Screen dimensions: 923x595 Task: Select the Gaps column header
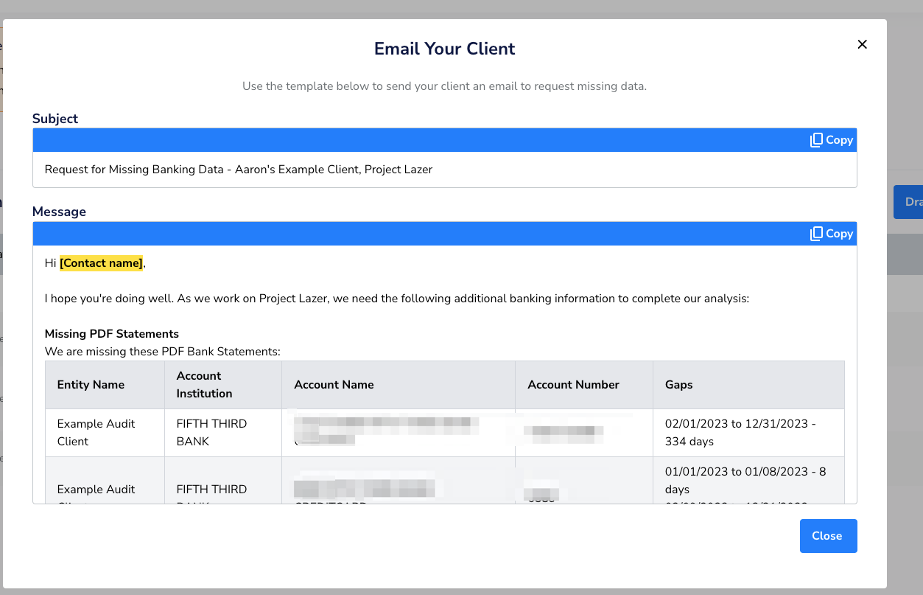(x=748, y=385)
